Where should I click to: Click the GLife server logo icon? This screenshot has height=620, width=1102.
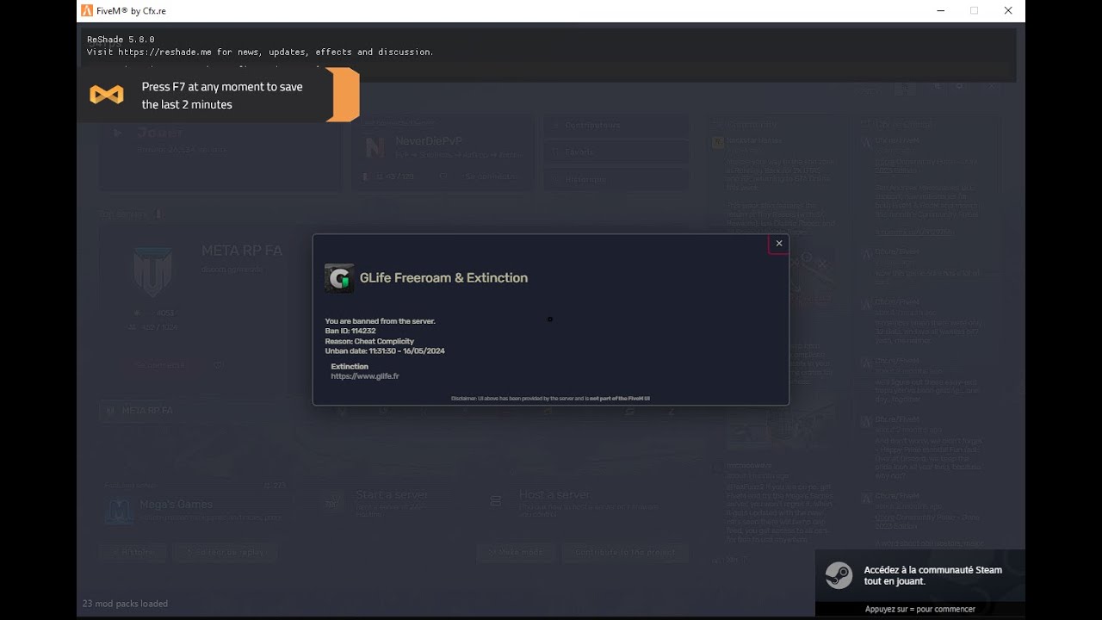339,278
